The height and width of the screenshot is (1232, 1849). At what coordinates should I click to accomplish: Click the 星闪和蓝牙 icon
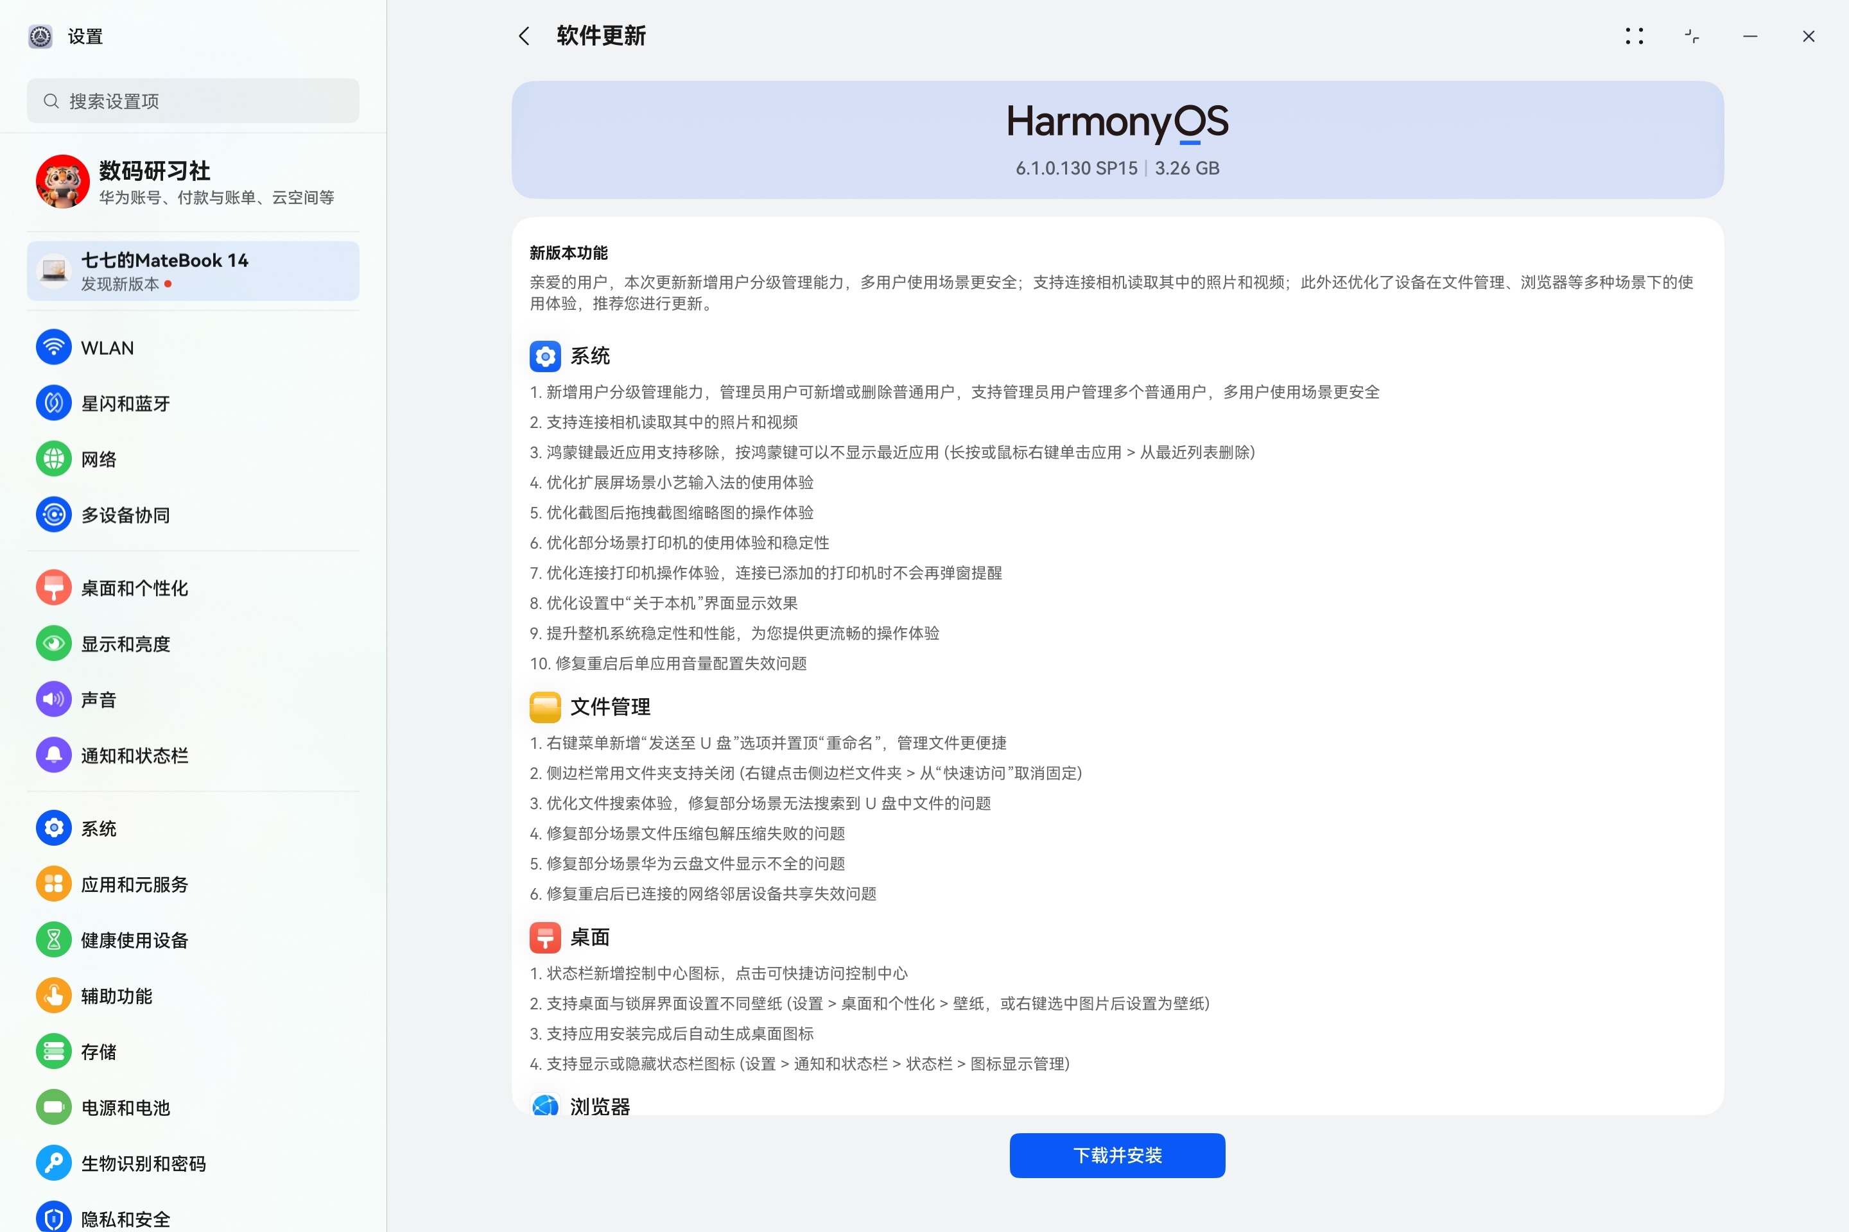pyautogui.click(x=53, y=403)
